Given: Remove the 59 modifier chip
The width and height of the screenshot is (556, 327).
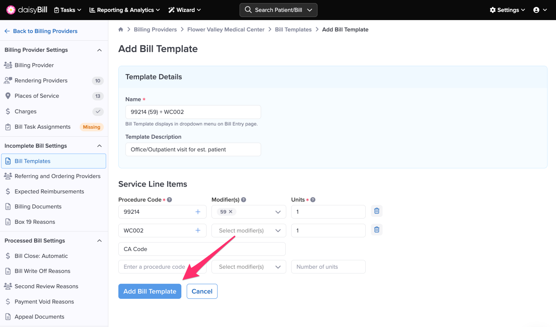Looking at the screenshot, I should click(x=230, y=212).
